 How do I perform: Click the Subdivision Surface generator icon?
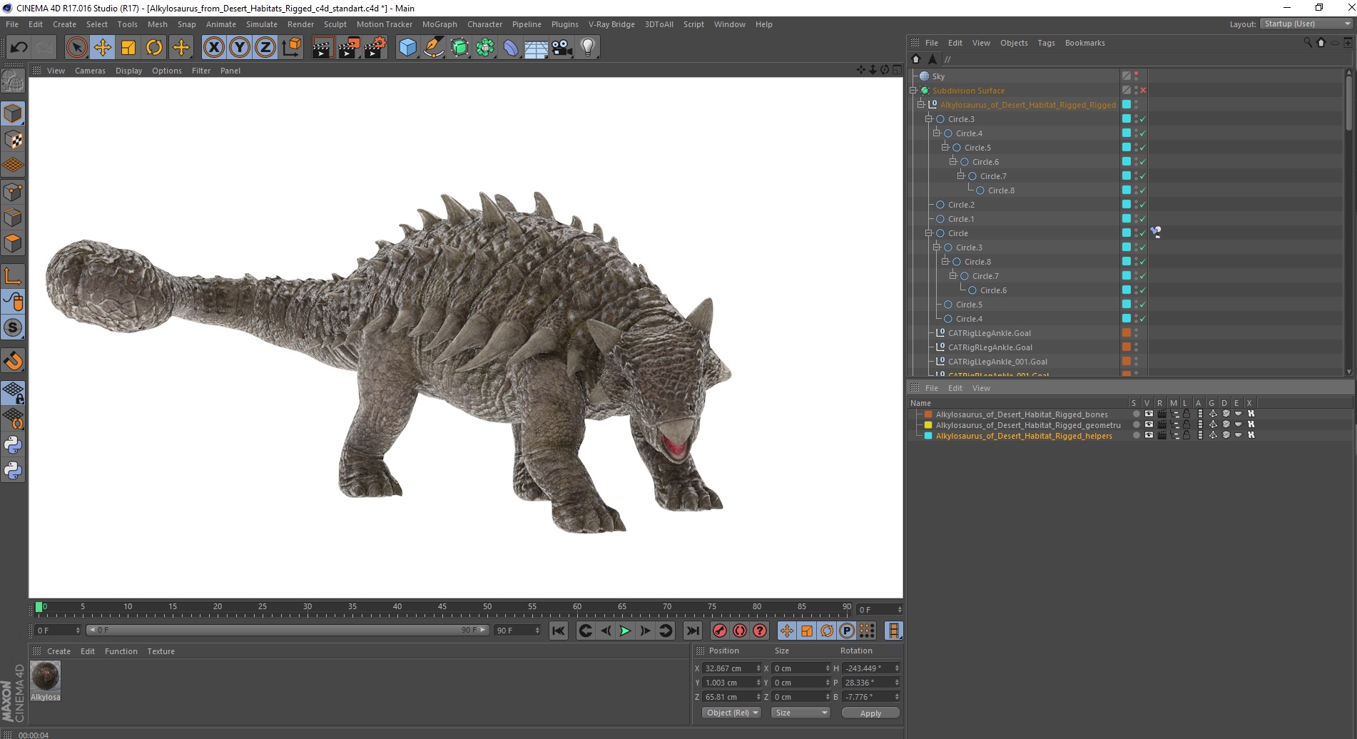[459, 48]
